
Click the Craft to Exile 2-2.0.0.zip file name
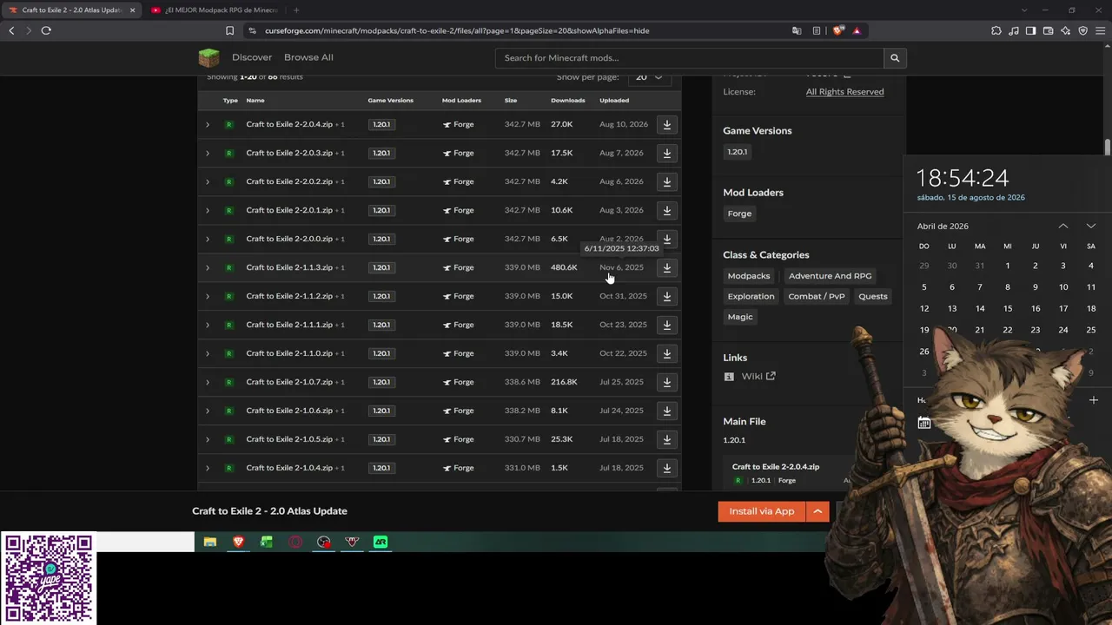[x=289, y=239]
